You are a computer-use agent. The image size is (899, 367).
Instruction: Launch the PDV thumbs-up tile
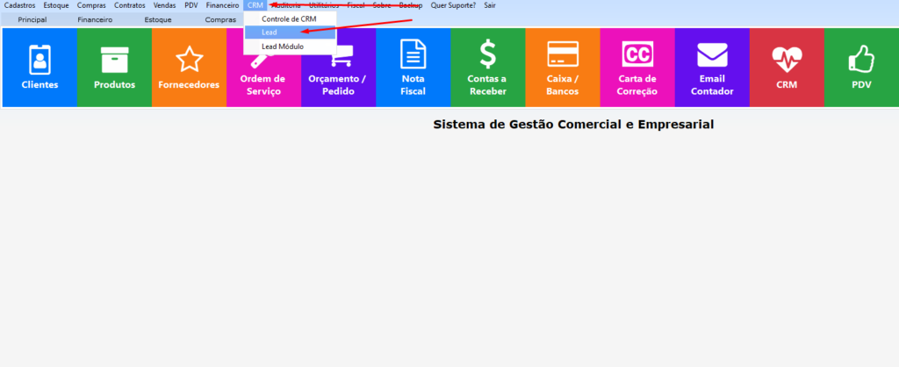click(860, 68)
